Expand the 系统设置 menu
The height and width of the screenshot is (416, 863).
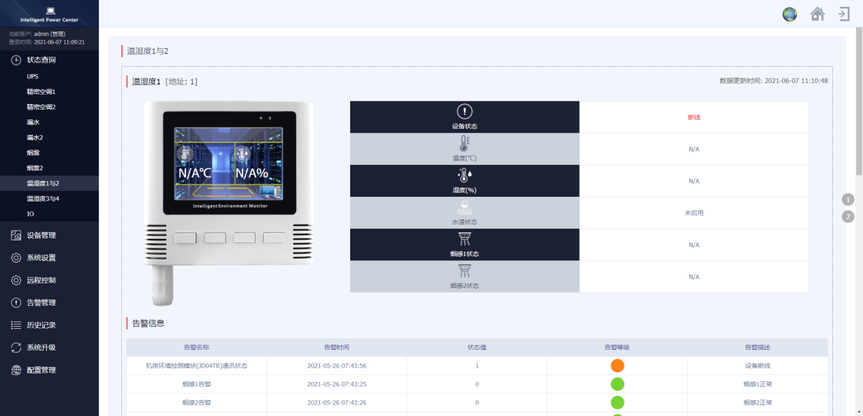pyautogui.click(x=41, y=258)
